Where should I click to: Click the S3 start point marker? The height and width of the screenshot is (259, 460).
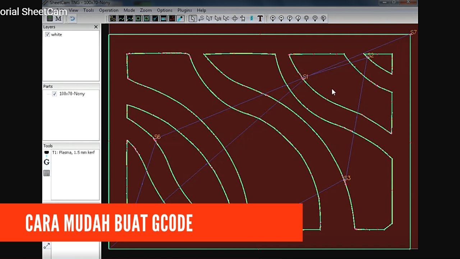(x=347, y=178)
